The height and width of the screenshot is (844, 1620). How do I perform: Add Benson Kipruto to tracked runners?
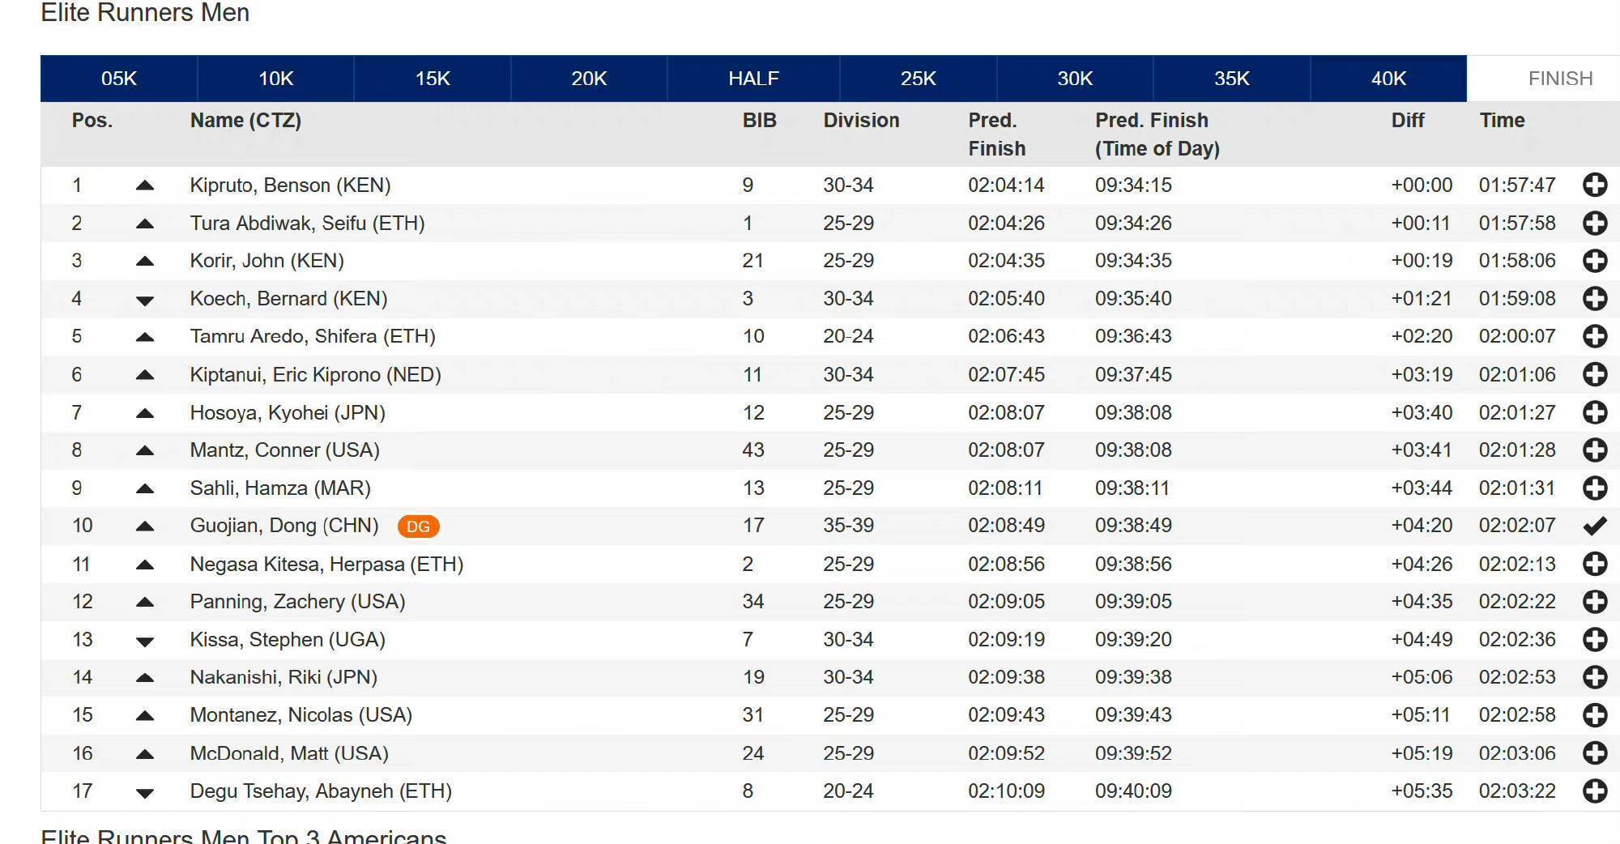coord(1594,185)
